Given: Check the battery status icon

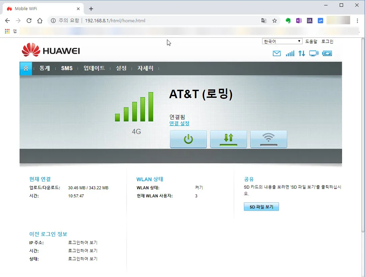Looking at the screenshot, I should [x=327, y=53].
